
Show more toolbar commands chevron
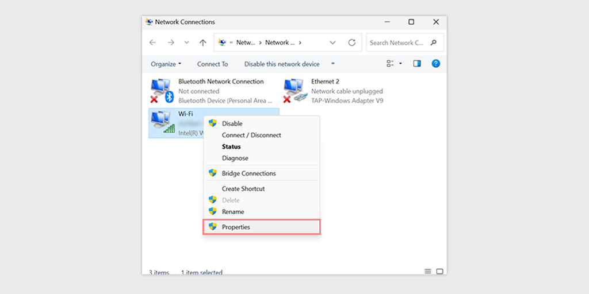333,64
